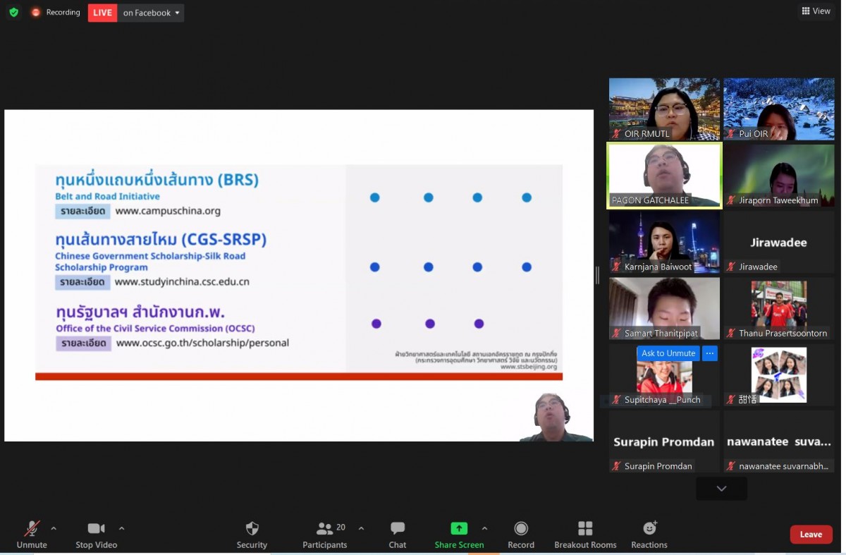The width and height of the screenshot is (846, 555).
Task: Select Pui OIR video tile
Action: click(x=778, y=109)
